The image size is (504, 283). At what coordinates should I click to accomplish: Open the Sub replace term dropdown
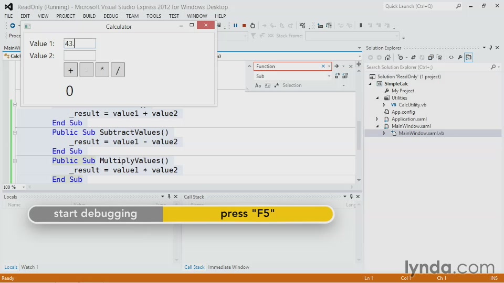(x=329, y=77)
